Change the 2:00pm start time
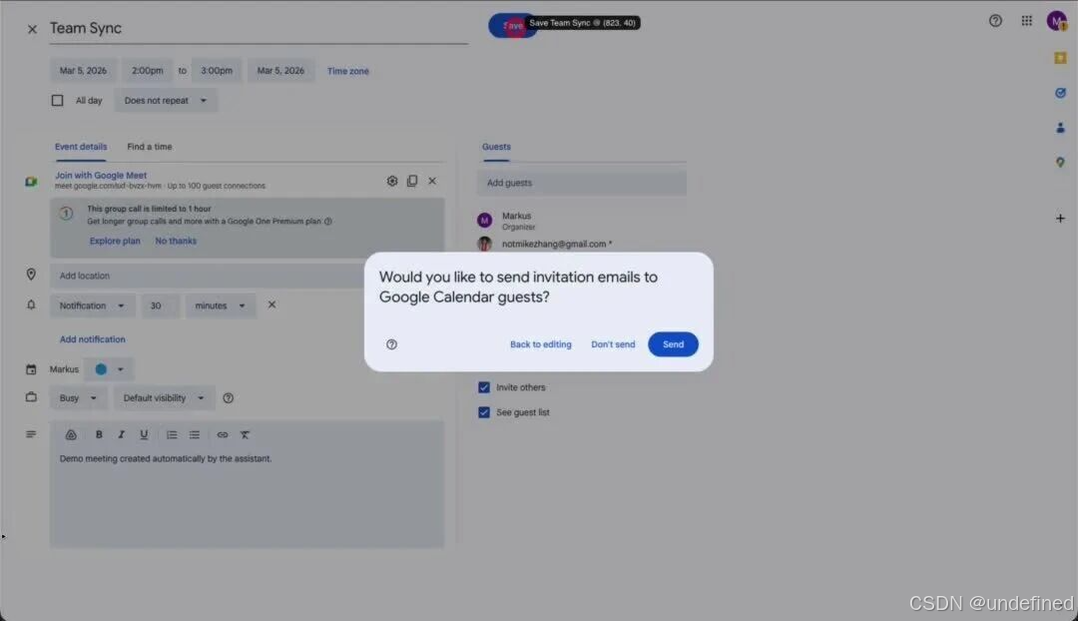The height and width of the screenshot is (621, 1078). 147,70
